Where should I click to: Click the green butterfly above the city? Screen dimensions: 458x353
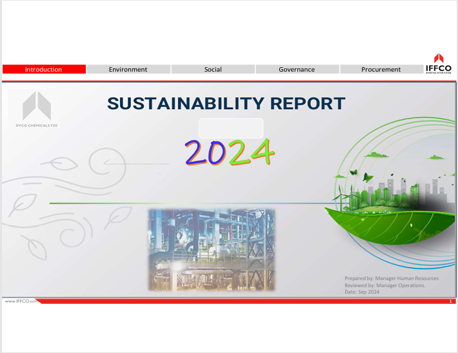click(x=368, y=177)
